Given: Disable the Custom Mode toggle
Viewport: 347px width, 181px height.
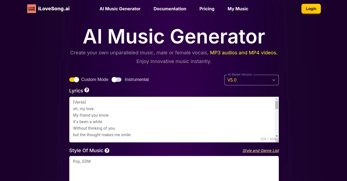Looking at the screenshot, I should point(74,79).
